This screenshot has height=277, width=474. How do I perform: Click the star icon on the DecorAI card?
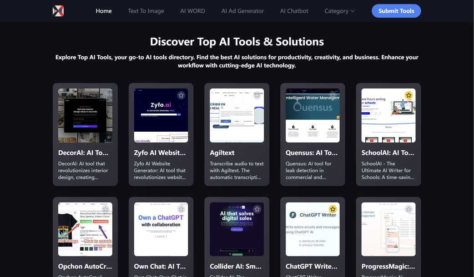coord(105,95)
